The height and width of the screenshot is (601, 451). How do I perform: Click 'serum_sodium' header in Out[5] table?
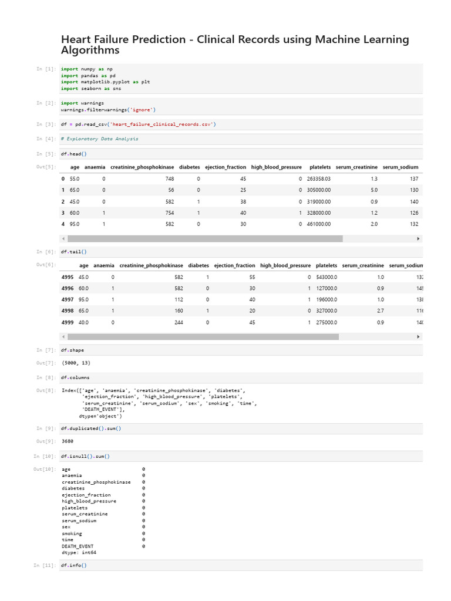click(400, 167)
